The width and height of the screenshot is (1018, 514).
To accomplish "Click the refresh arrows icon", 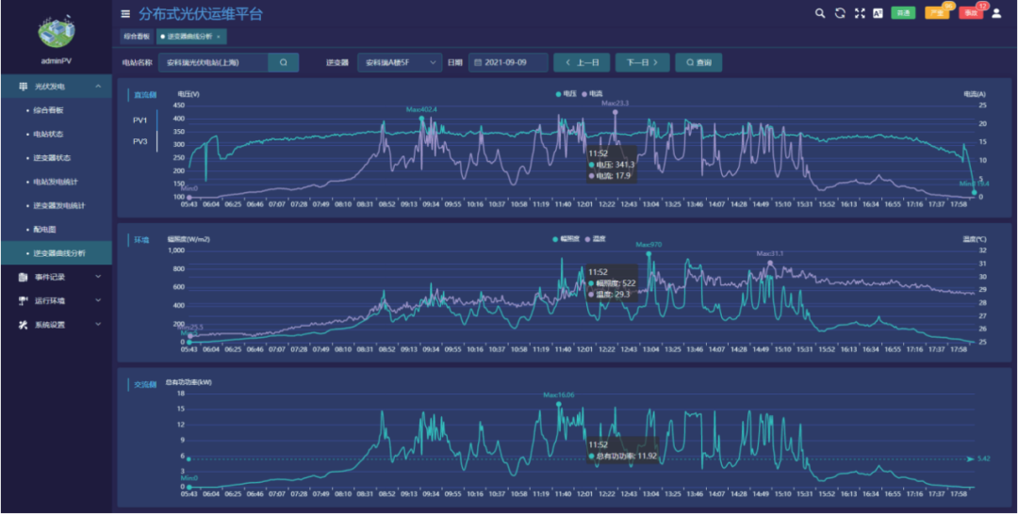I will tap(840, 13).
